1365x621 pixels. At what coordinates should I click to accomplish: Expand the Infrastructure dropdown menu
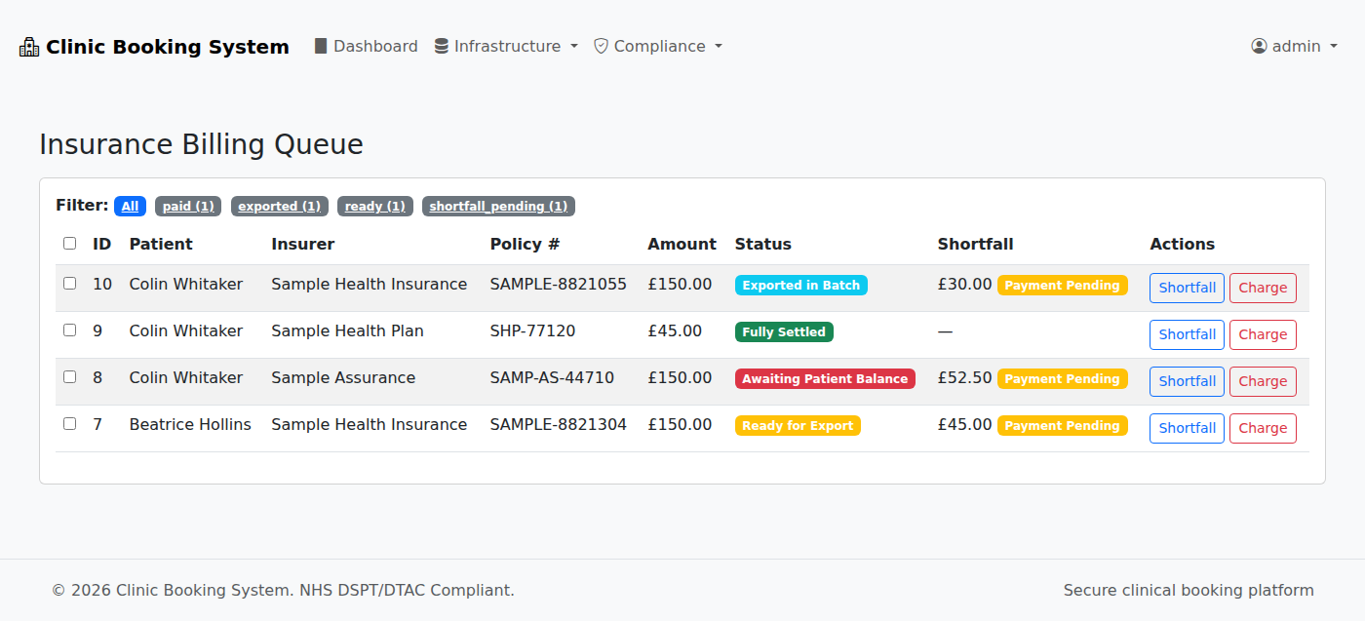pyautogui.click(x=506, y=46)
